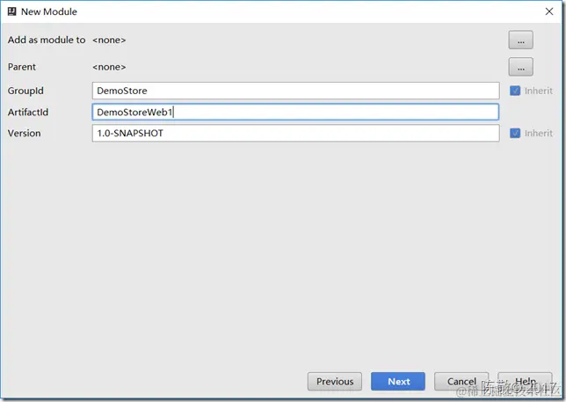Click the Parent label
The image size is (566, 402).
22,67
